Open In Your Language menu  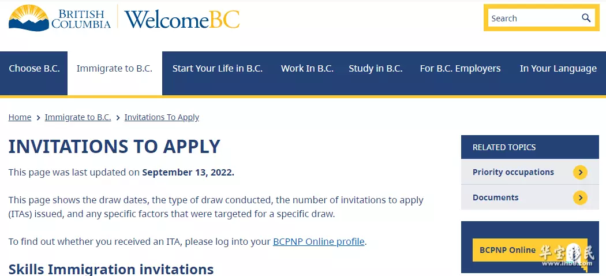coord(558,69)
